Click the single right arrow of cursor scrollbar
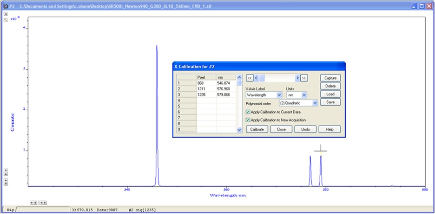This screenshot has width=435, height=214. [297, 78]
